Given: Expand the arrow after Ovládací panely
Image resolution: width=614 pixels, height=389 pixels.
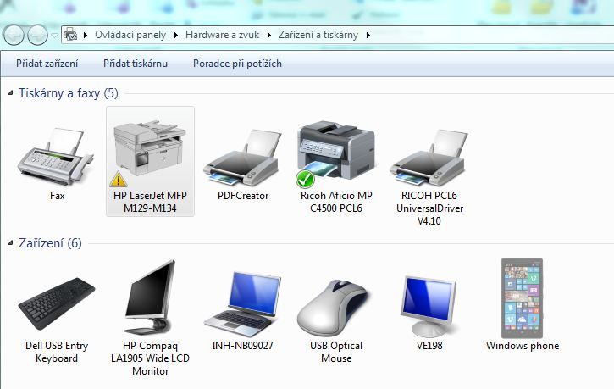Looking at the screenshot, I should pos(176,36).
